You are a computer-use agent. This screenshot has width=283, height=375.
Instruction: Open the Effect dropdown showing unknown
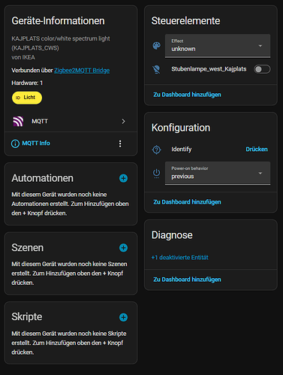point(218,46)
